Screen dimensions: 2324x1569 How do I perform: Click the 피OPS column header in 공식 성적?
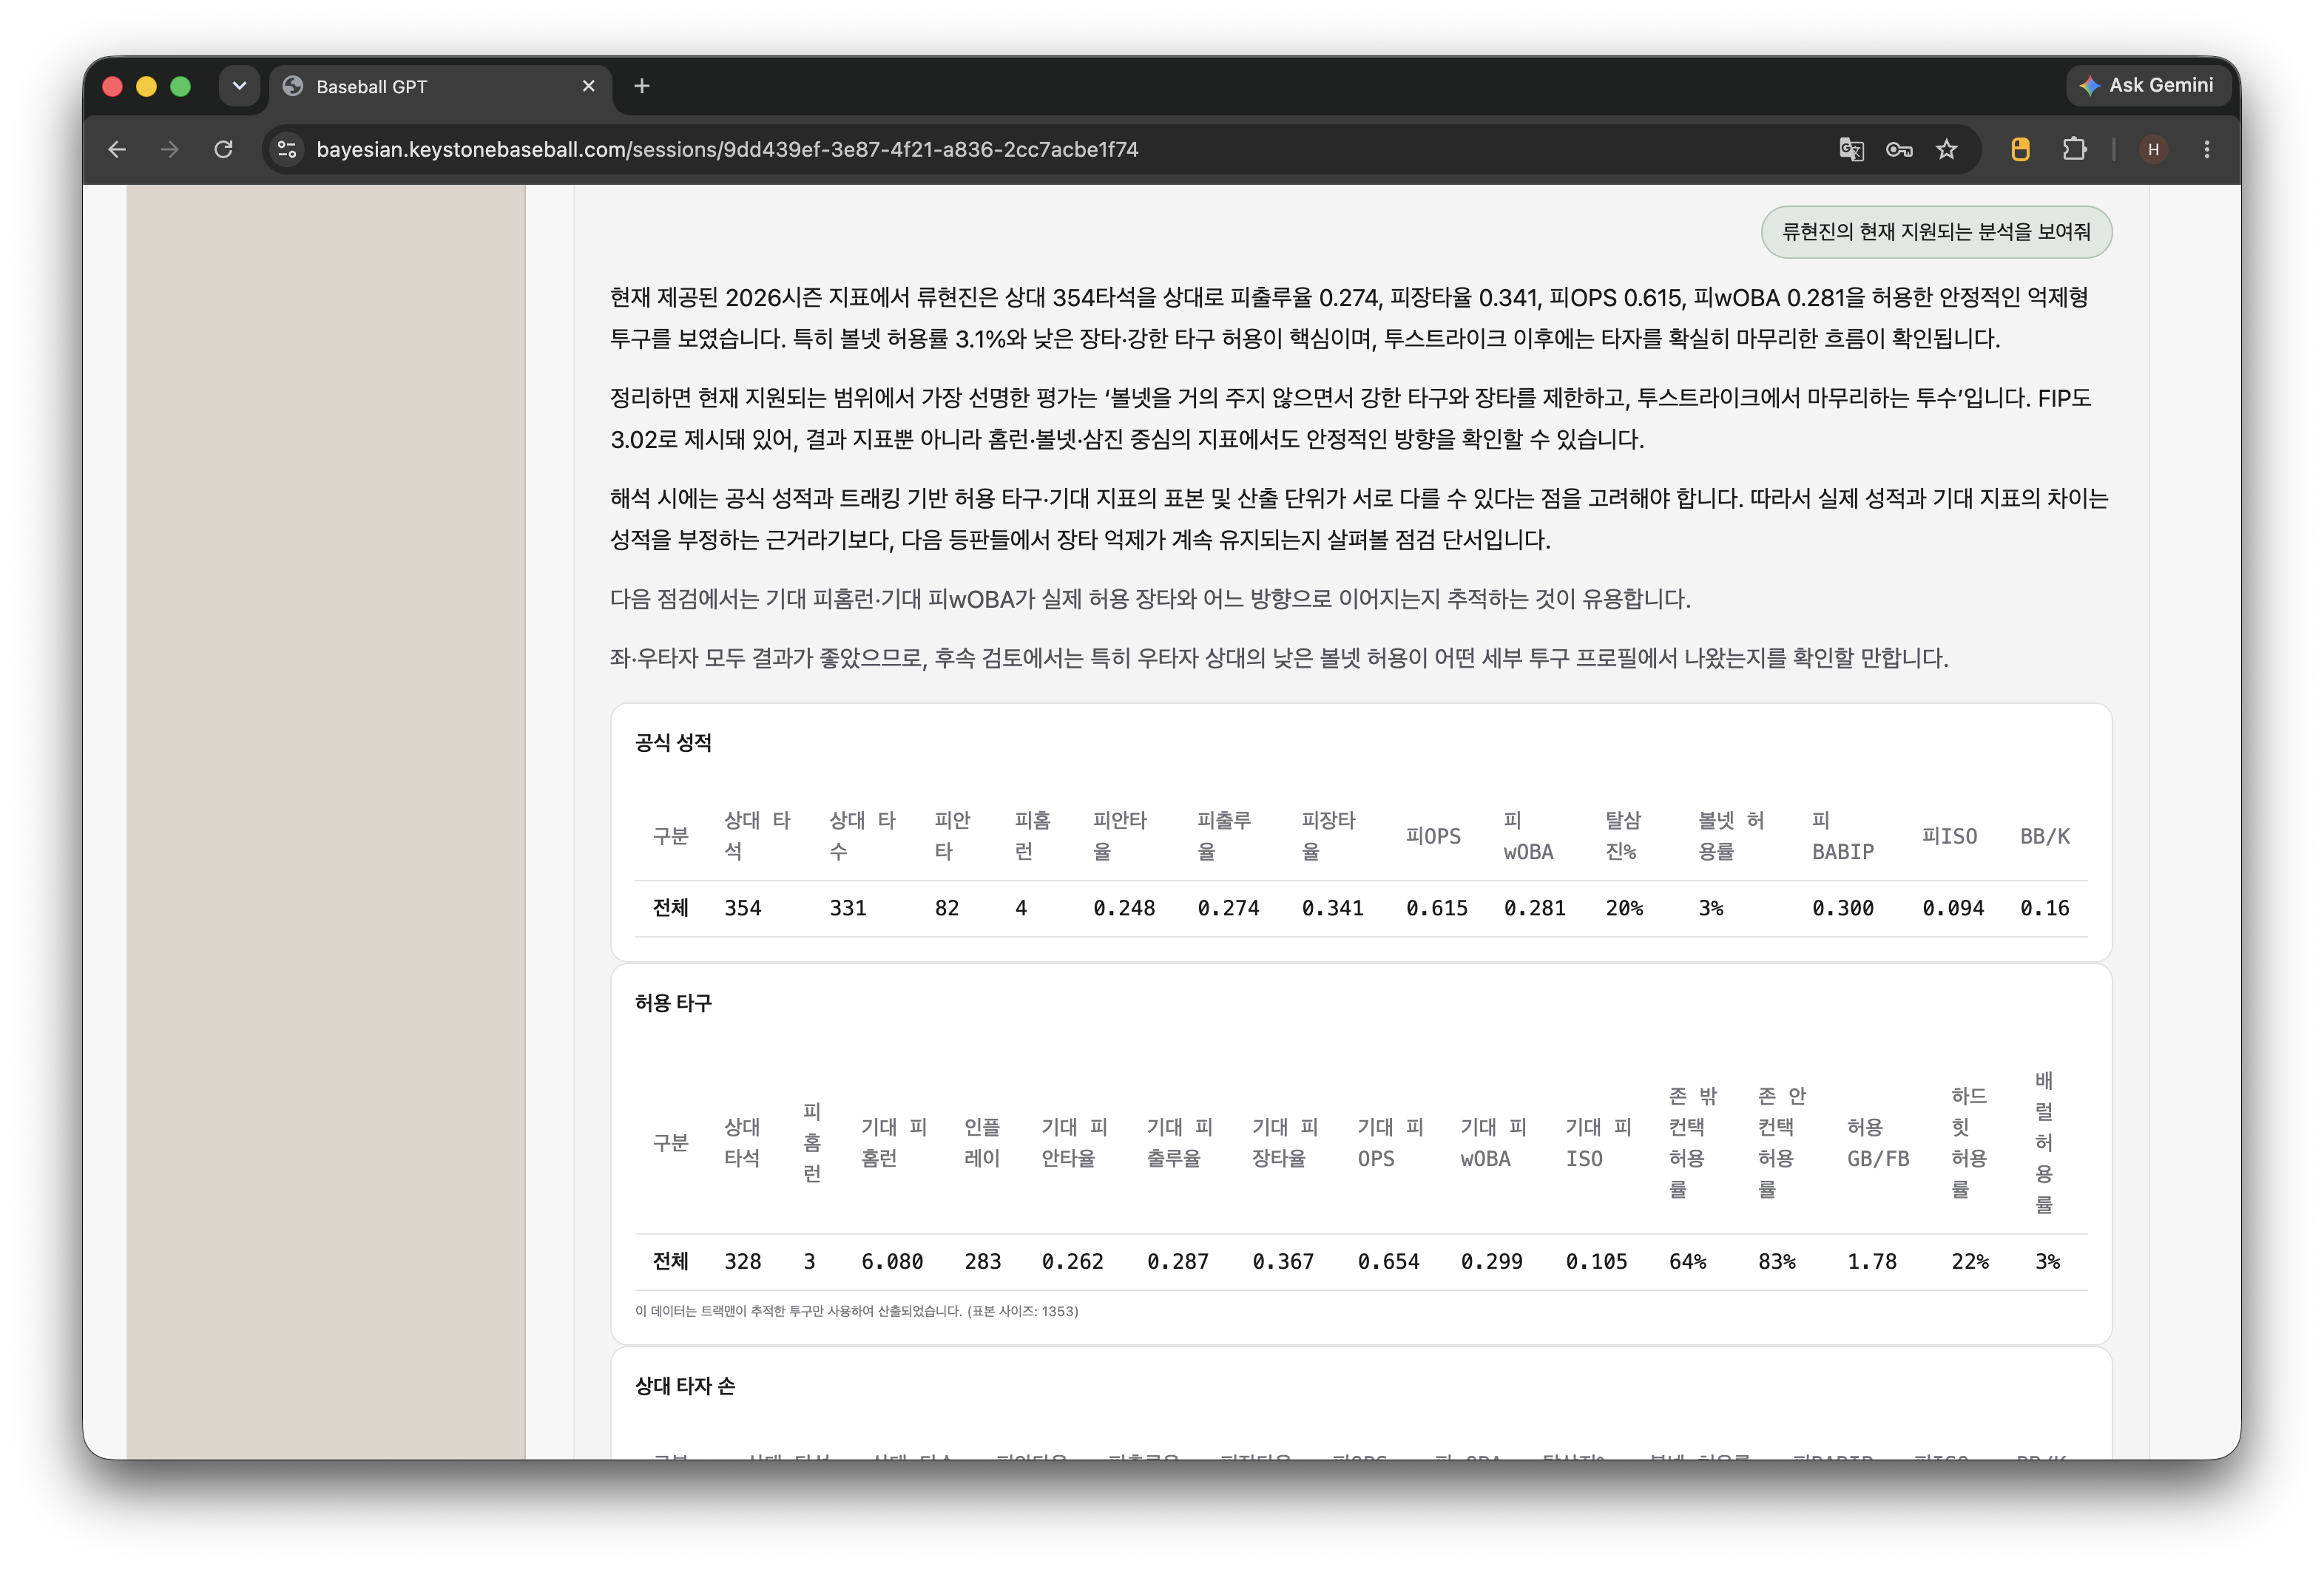[x=1433, y=836]
